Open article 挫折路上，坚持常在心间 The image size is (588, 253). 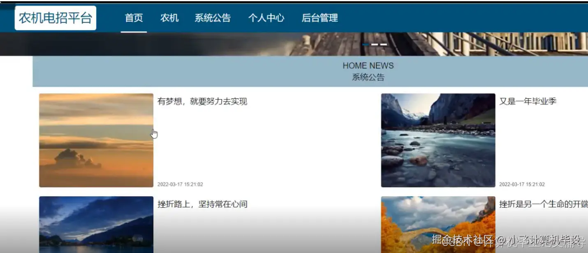[202, 204]
